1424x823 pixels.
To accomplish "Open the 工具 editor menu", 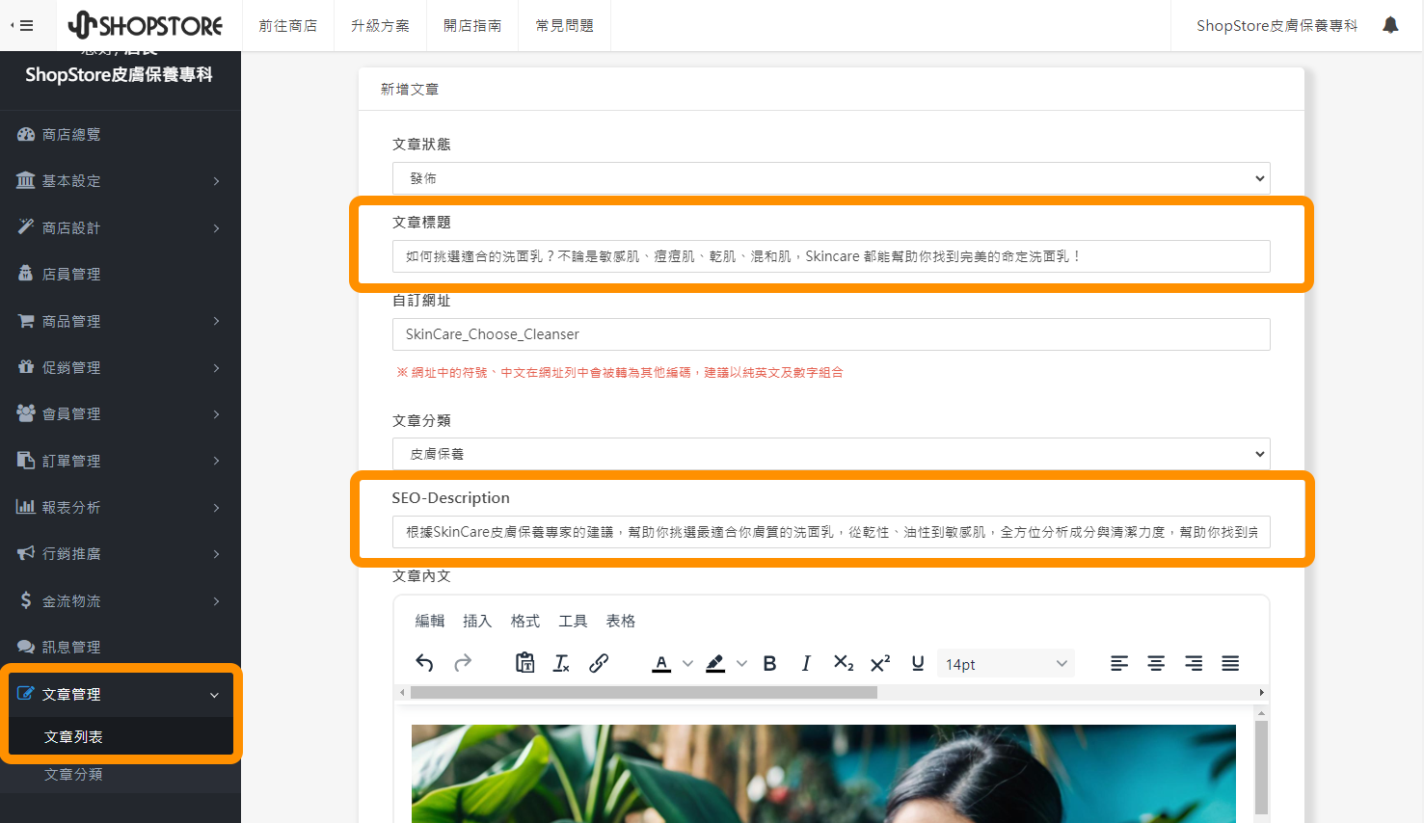I will tap(573, 621).
